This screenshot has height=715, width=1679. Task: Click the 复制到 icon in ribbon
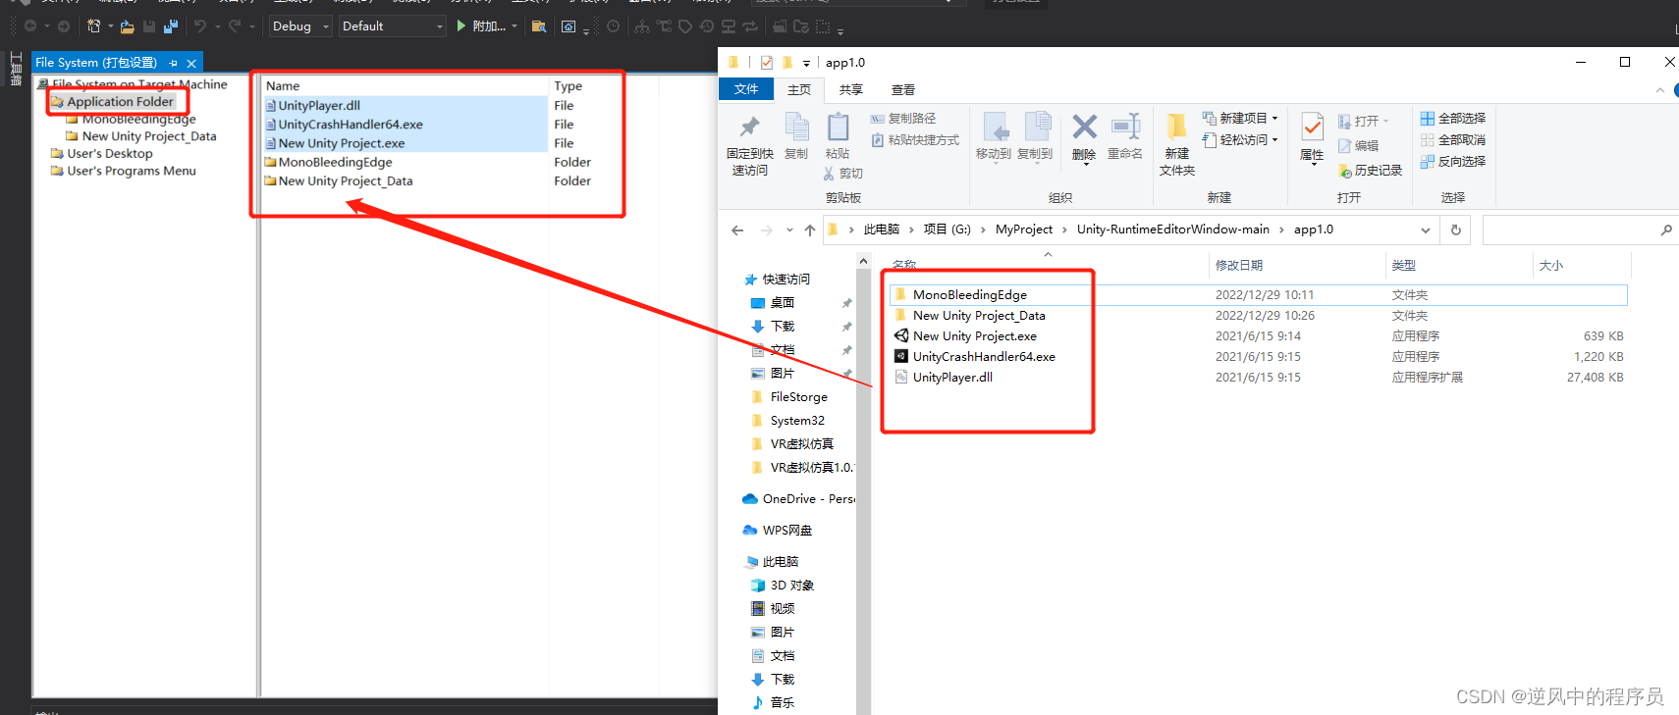point(1037,128)
